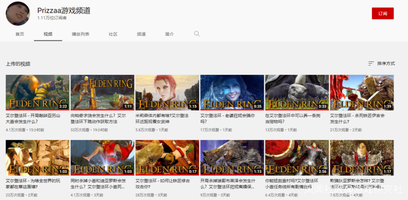
Task: Click the 9万次观看 • 3天前 stats text
Action: [215, 195]
